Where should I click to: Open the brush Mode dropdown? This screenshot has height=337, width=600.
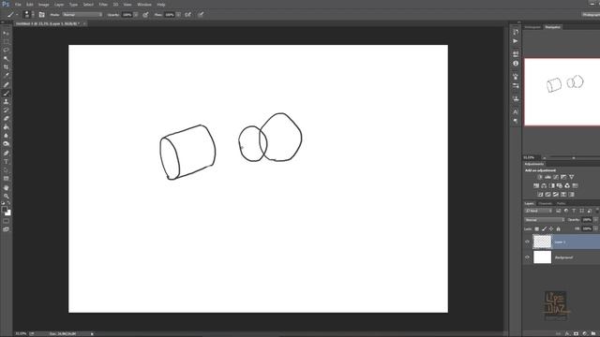click(x=82, y=15)
